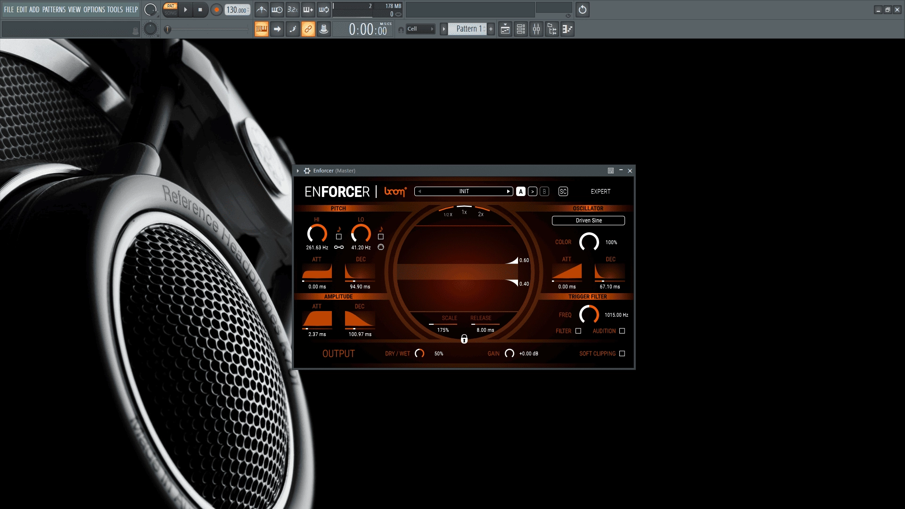Enable wait for input to start
This screenshot has height=509, width=905.
click(277, 9)
